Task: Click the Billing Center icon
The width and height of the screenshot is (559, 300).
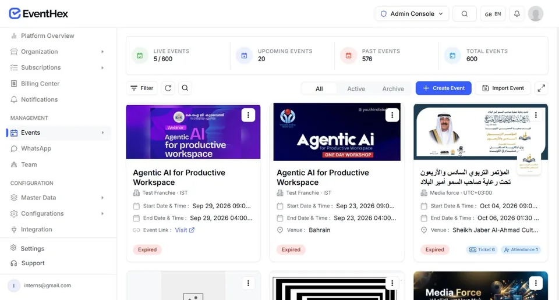Action: coord(14,84)
